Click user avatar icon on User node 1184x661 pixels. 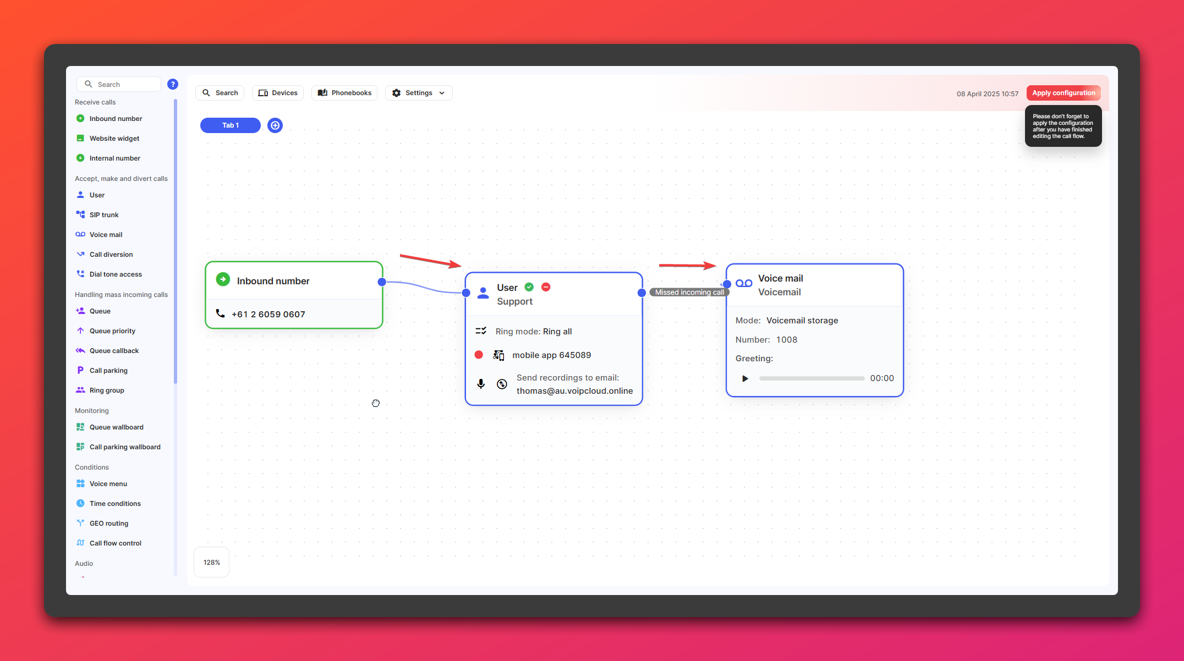click(x=483, y=293)
